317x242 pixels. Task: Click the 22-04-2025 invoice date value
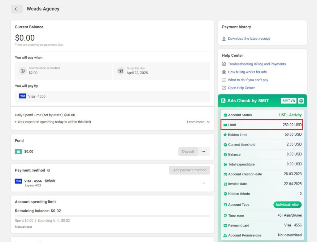[293, 184]
